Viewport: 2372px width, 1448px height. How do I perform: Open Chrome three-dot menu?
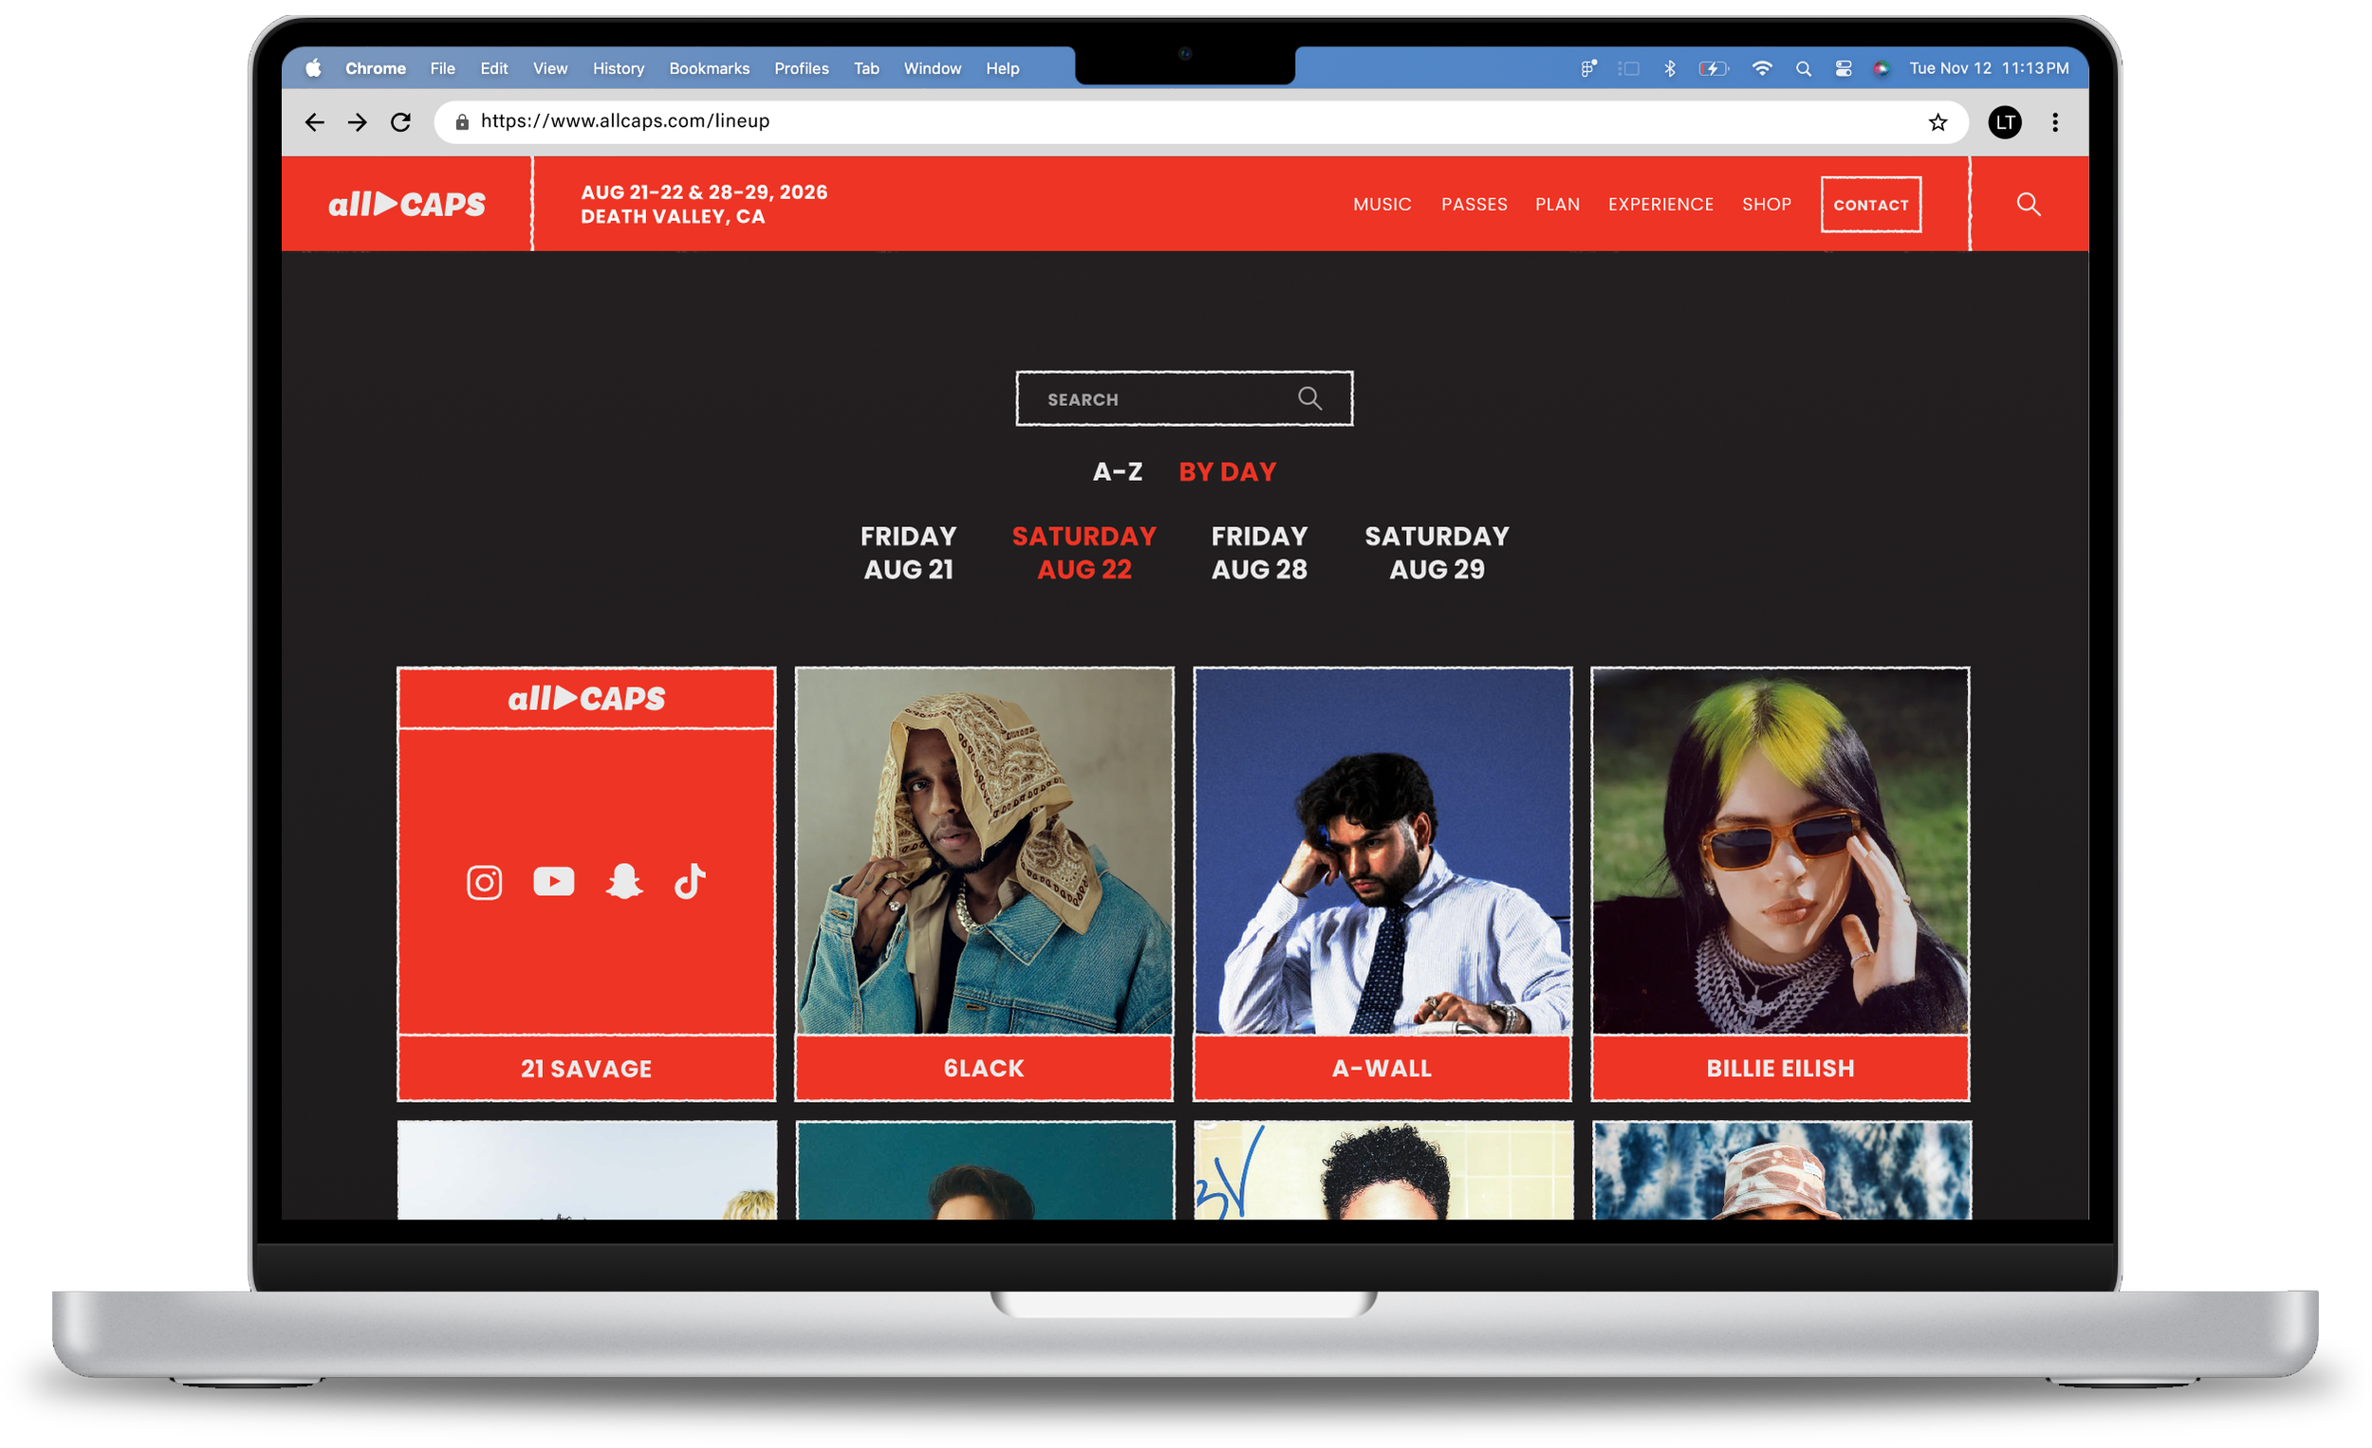tap(2054, 122)
